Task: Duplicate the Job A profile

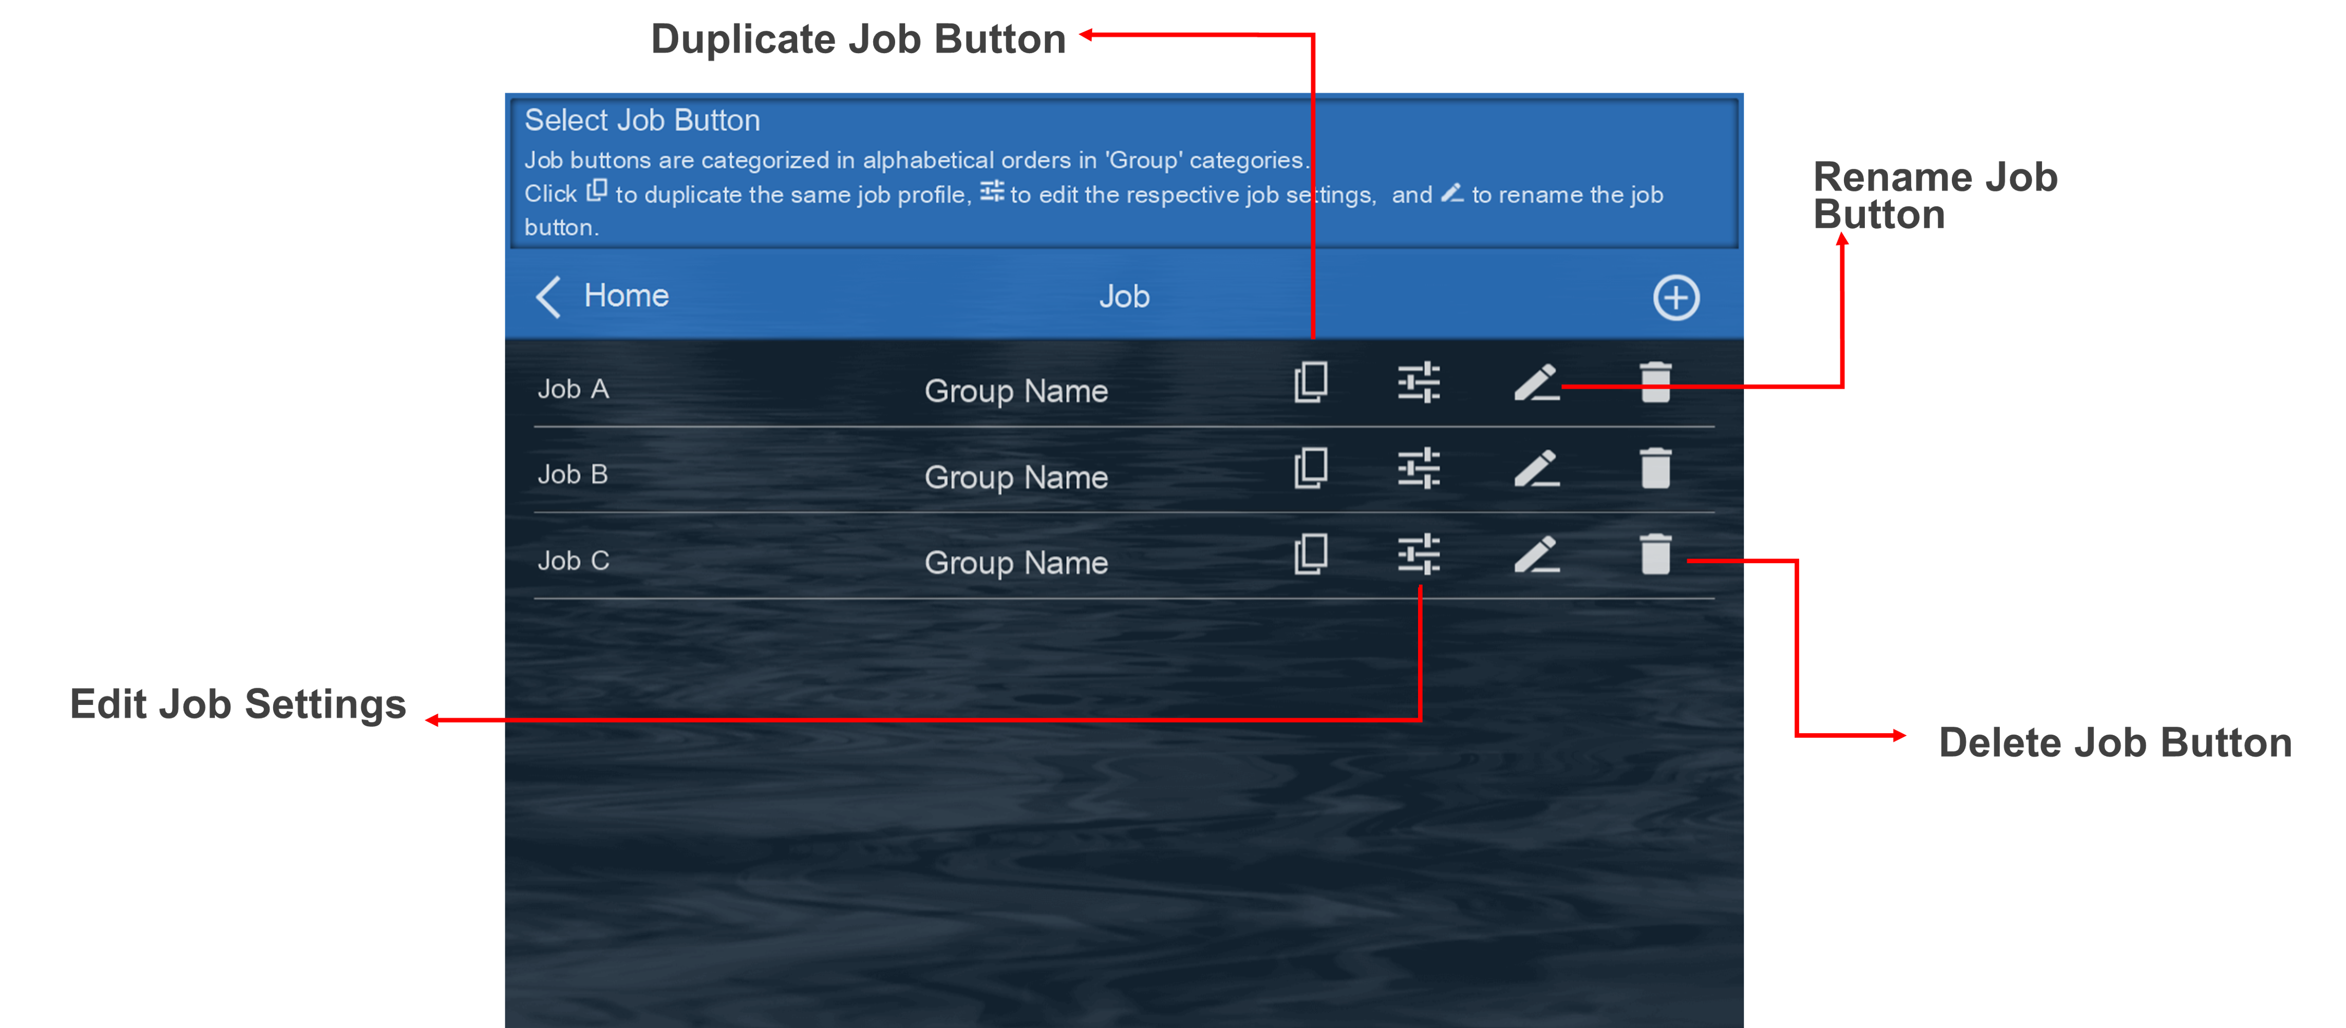Action: pos(1311,382)
